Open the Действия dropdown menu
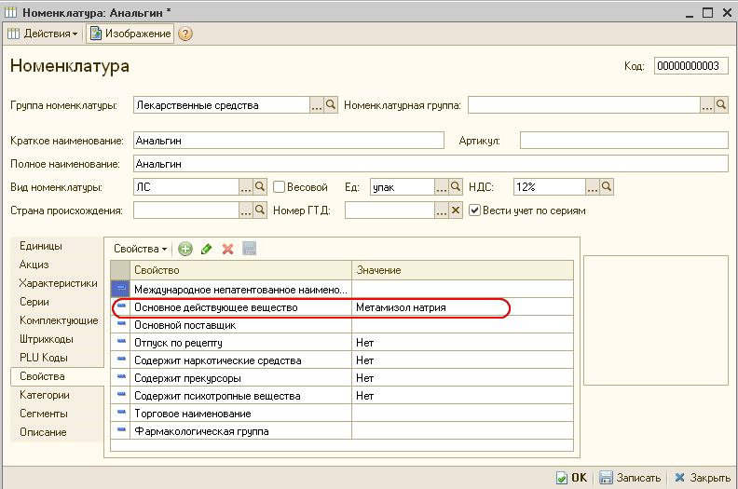The image size is (738, 489). pyautogui.click(x=43, y=34)
